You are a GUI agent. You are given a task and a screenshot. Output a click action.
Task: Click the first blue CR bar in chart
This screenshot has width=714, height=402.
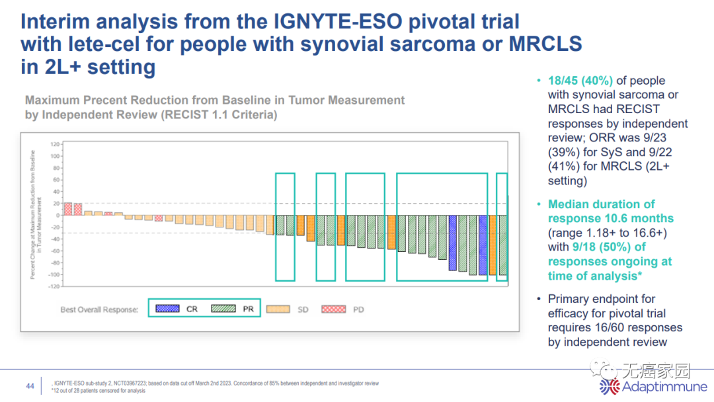453,243
